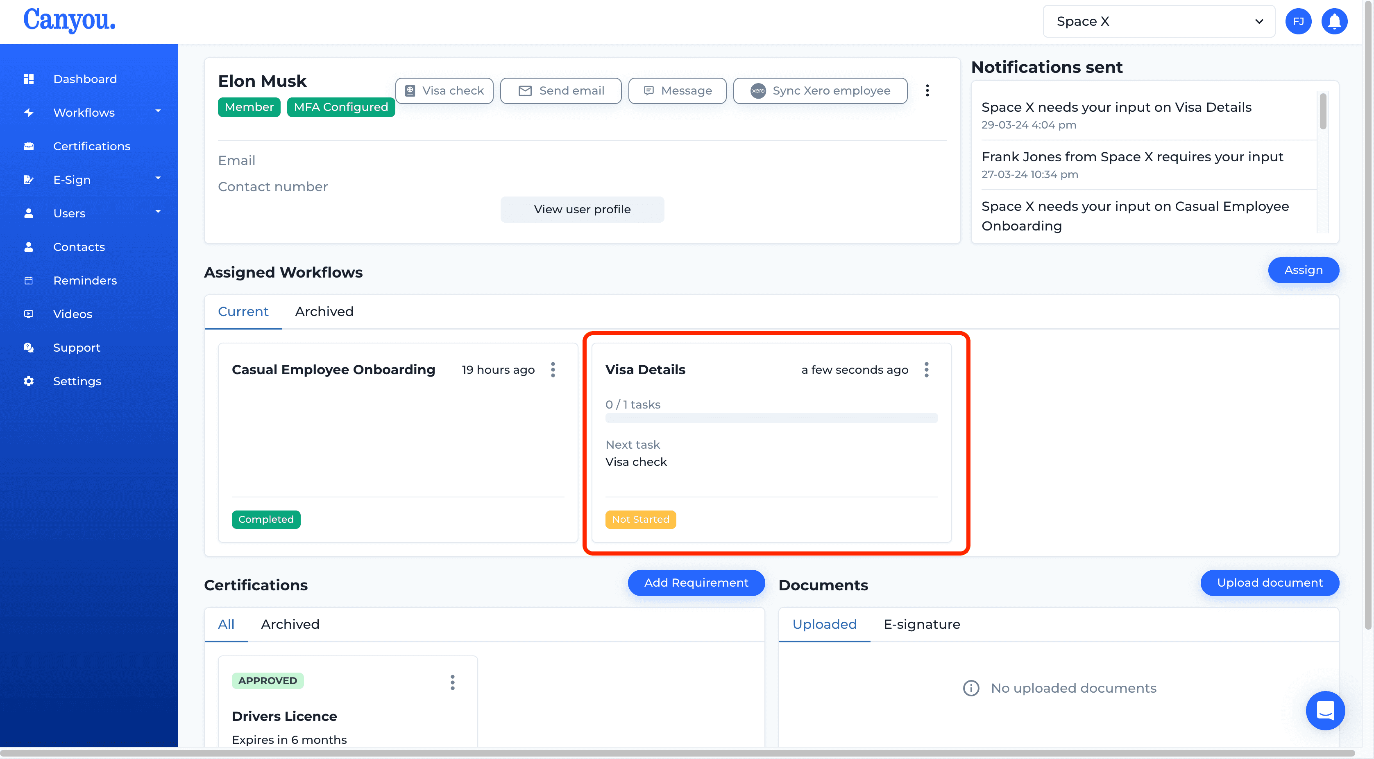
Task: Click the MFA Configured badge
Action: coord(341,107)
